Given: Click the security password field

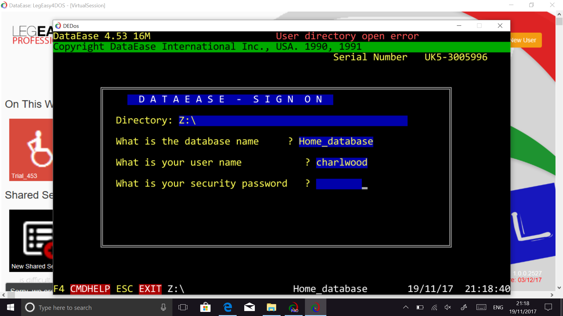Looking at the screenshot, I should pos(339,184).
